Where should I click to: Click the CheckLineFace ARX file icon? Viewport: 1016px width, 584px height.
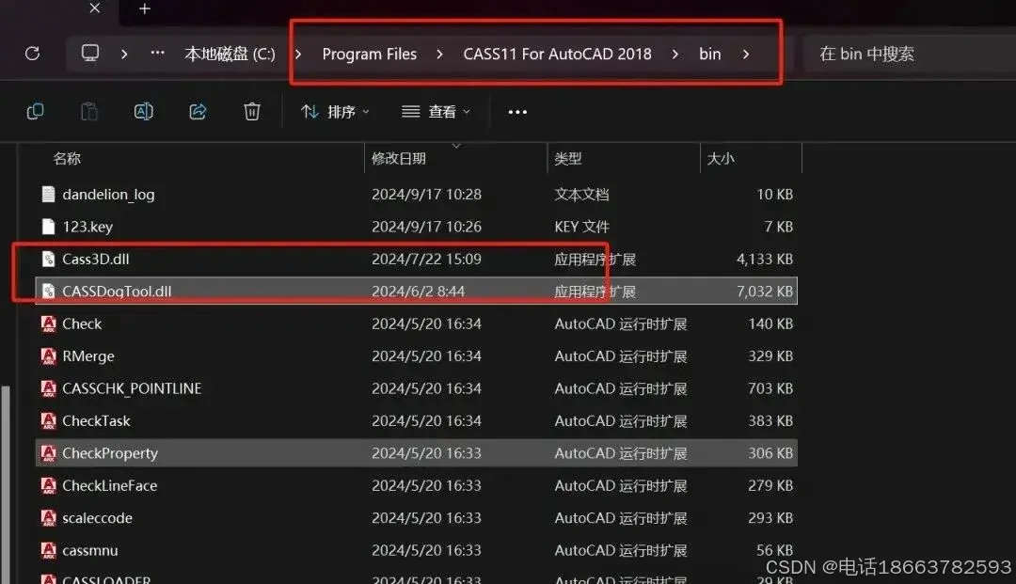pyautogui.click(x=49, y=485)
